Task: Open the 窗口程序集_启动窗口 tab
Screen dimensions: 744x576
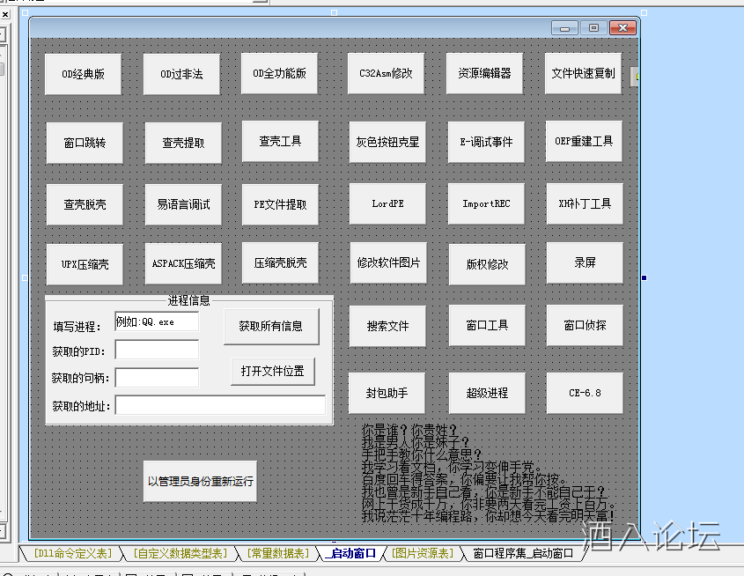Action: point(522,554)
